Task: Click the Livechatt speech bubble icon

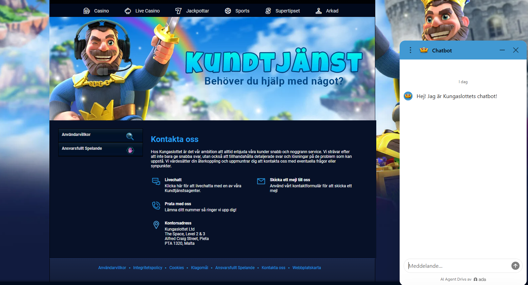Action: (x=156, y=182)
